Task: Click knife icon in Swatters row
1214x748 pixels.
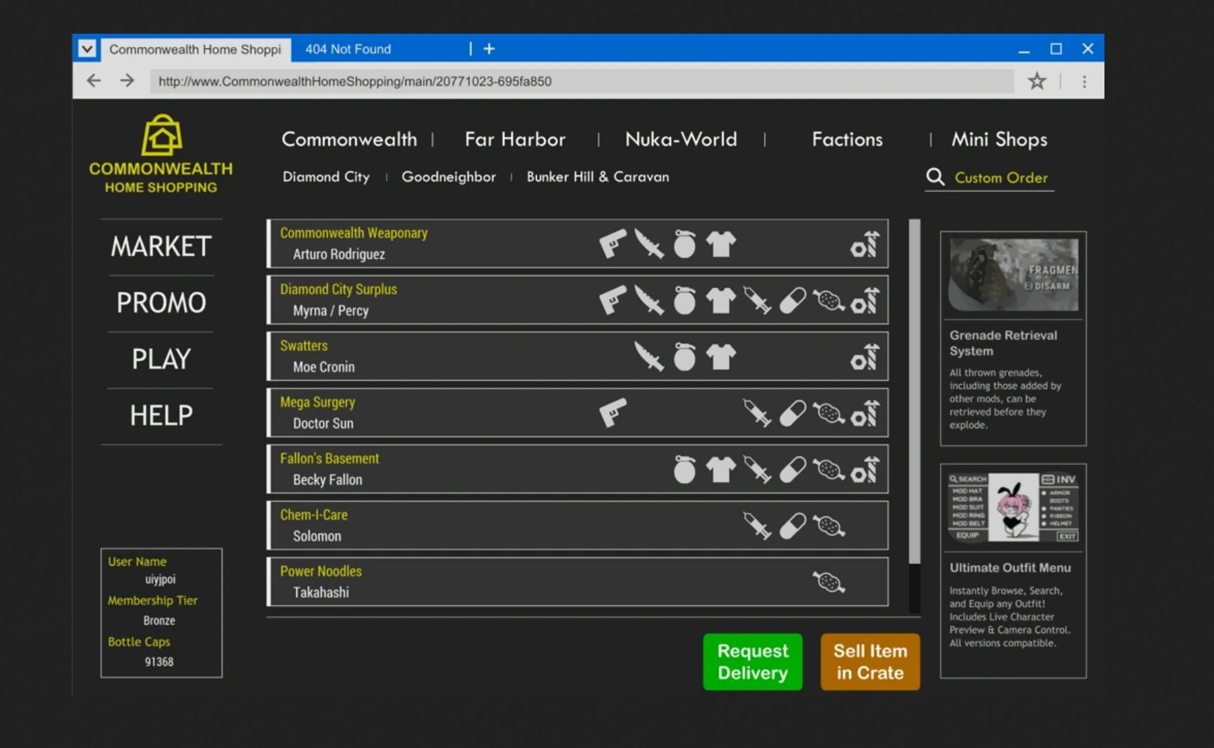Action: [648, 357]
